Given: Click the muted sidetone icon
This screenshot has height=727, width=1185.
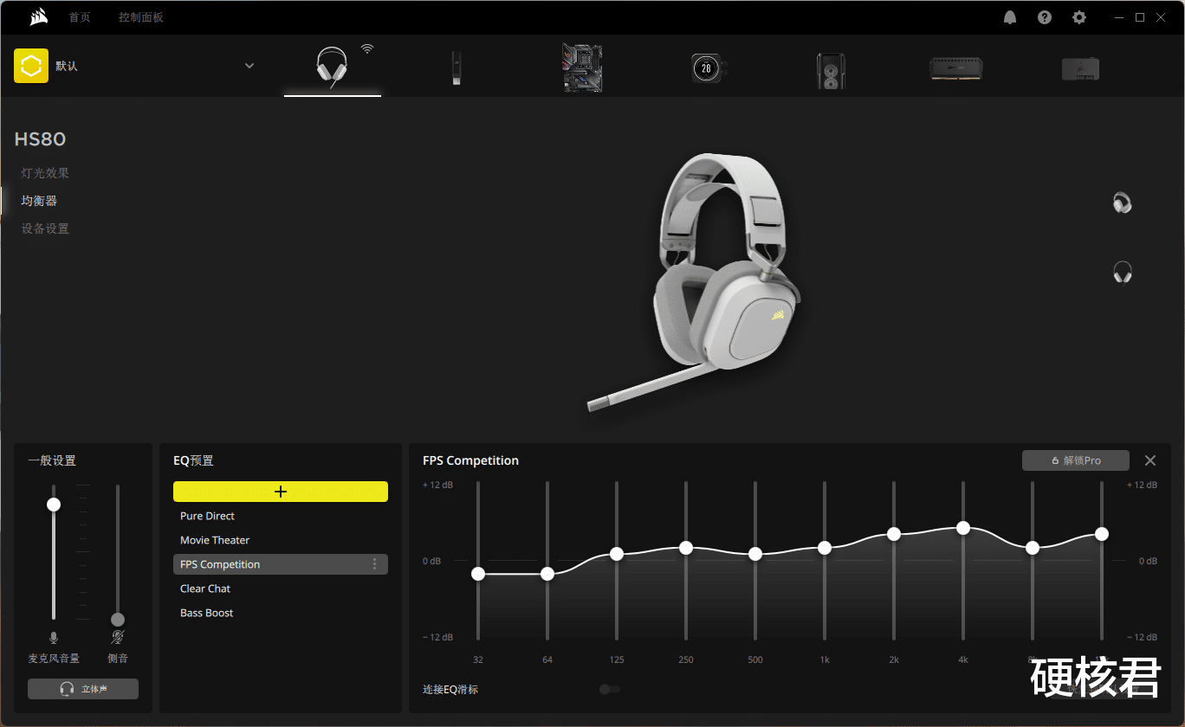Looking at the screenshot, I should pos(118,639).
